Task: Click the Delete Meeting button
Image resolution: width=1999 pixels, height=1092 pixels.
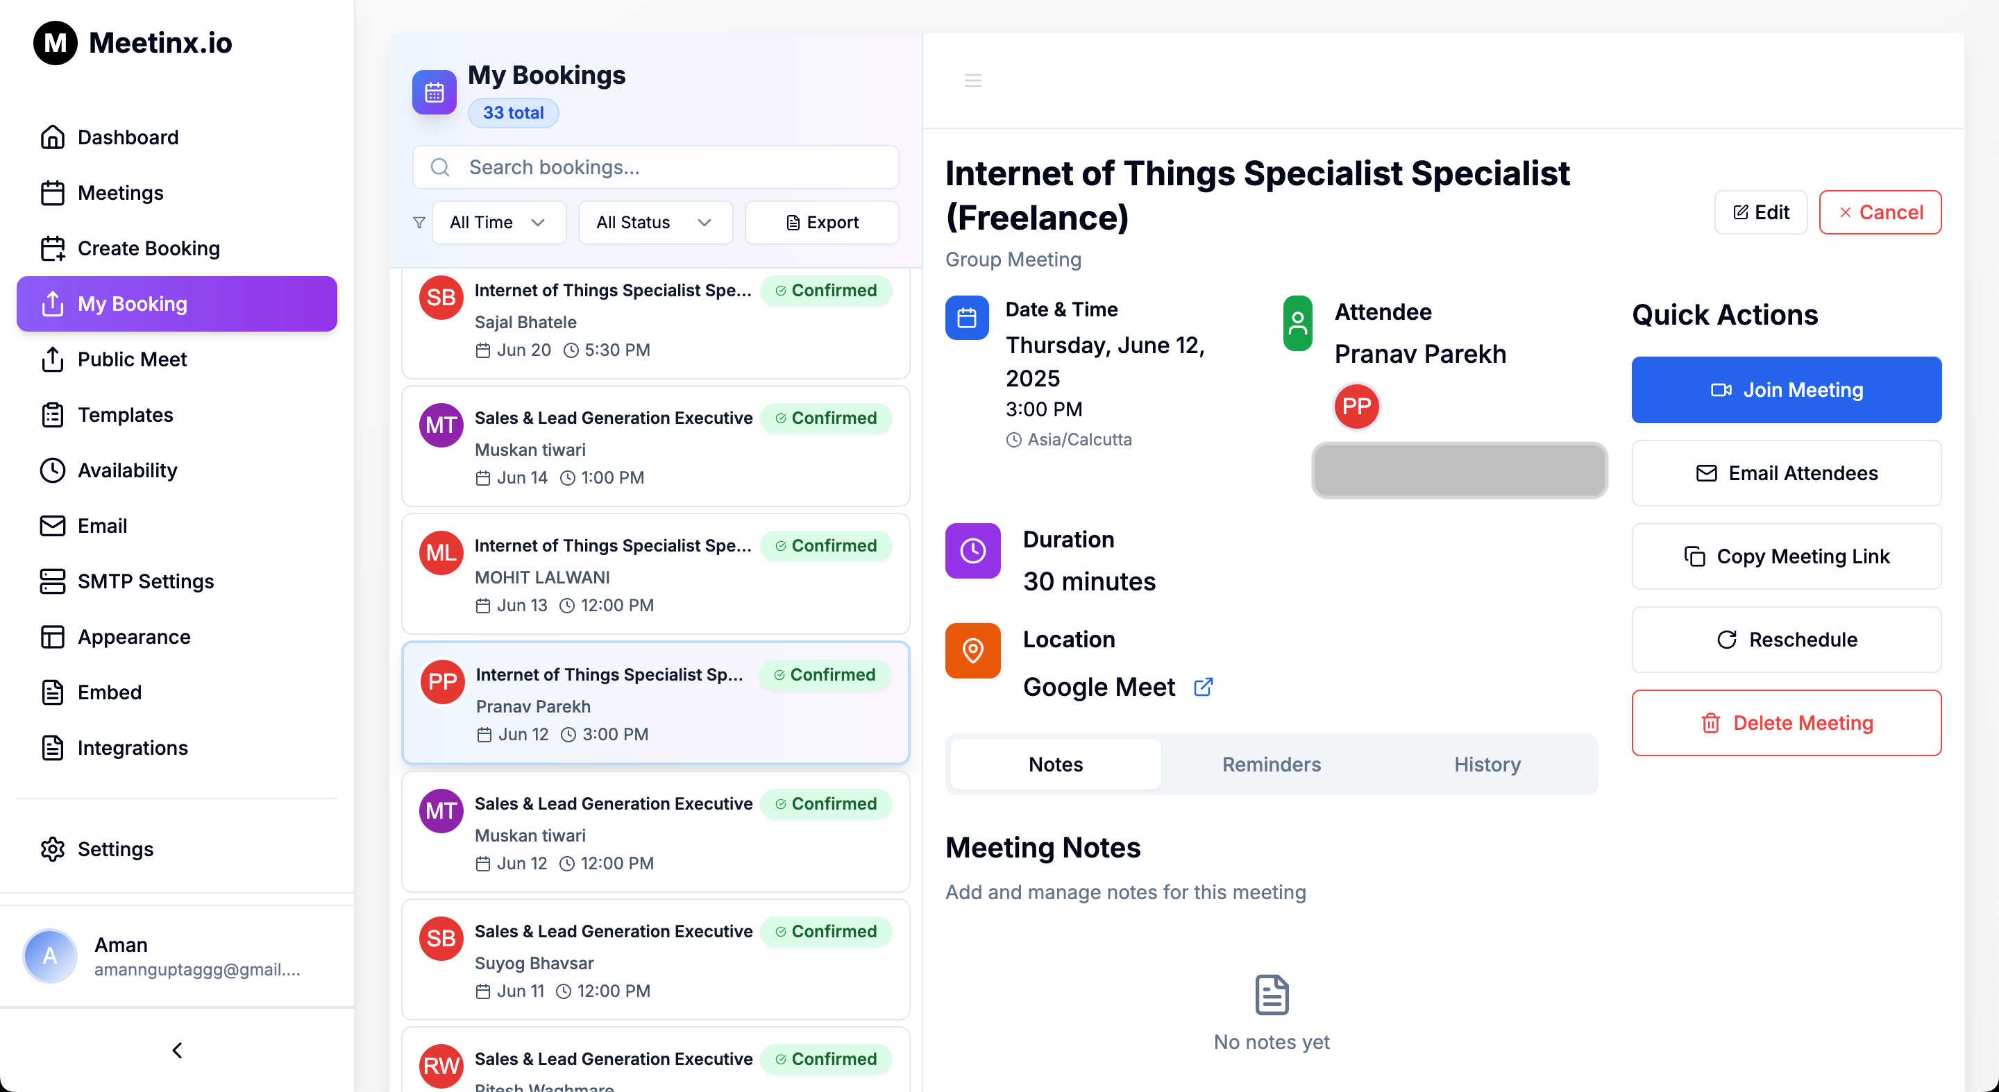Action: point(1786,723)
